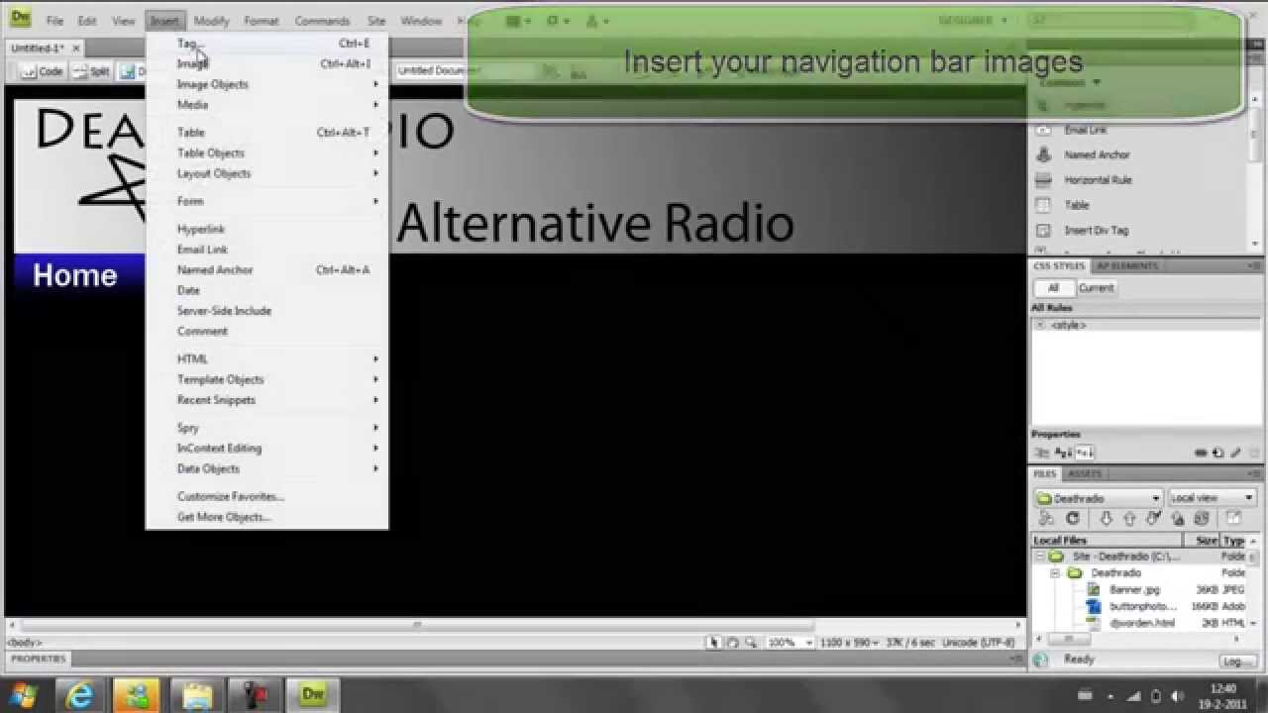Choose Customize Favorites... from Insert menu
The height and width of the screenshot is (713, 1268).
[x=267, y=496]
